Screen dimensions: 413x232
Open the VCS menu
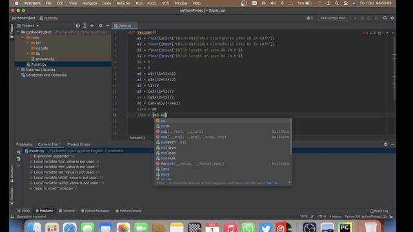pyautogui.click(x=165, y=3)
